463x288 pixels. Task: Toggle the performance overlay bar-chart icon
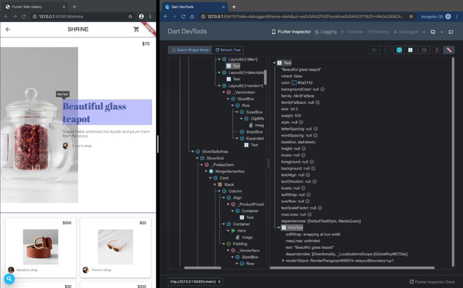pyautogui.click(x=374, y=50)
